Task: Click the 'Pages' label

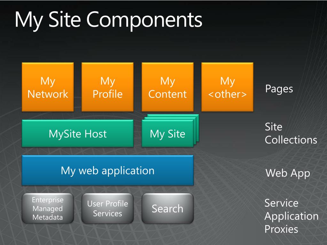Action: (279, 89)
